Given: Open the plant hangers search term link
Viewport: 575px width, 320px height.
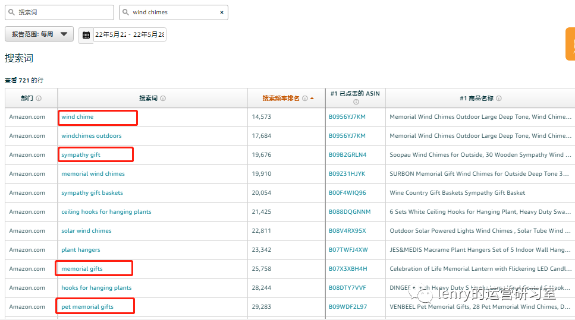Looking at the screenshot, I should (x=81, y=250).
